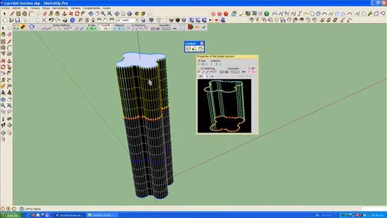Open the Complementos menu
The width and height of the screenshot is (387, 218).
click(91, 8)
